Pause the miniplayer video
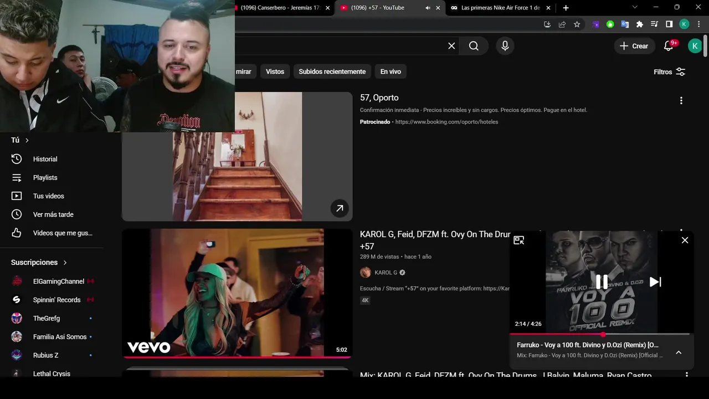 [x=602, y=282]
